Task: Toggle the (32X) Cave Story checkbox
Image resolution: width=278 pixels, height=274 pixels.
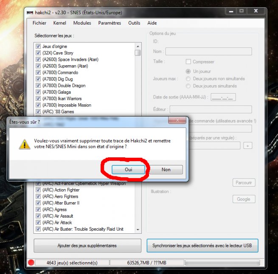Action: (38, 53)
